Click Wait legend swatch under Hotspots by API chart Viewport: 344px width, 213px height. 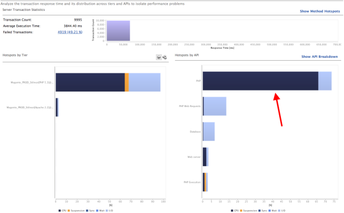pos(269,211)
